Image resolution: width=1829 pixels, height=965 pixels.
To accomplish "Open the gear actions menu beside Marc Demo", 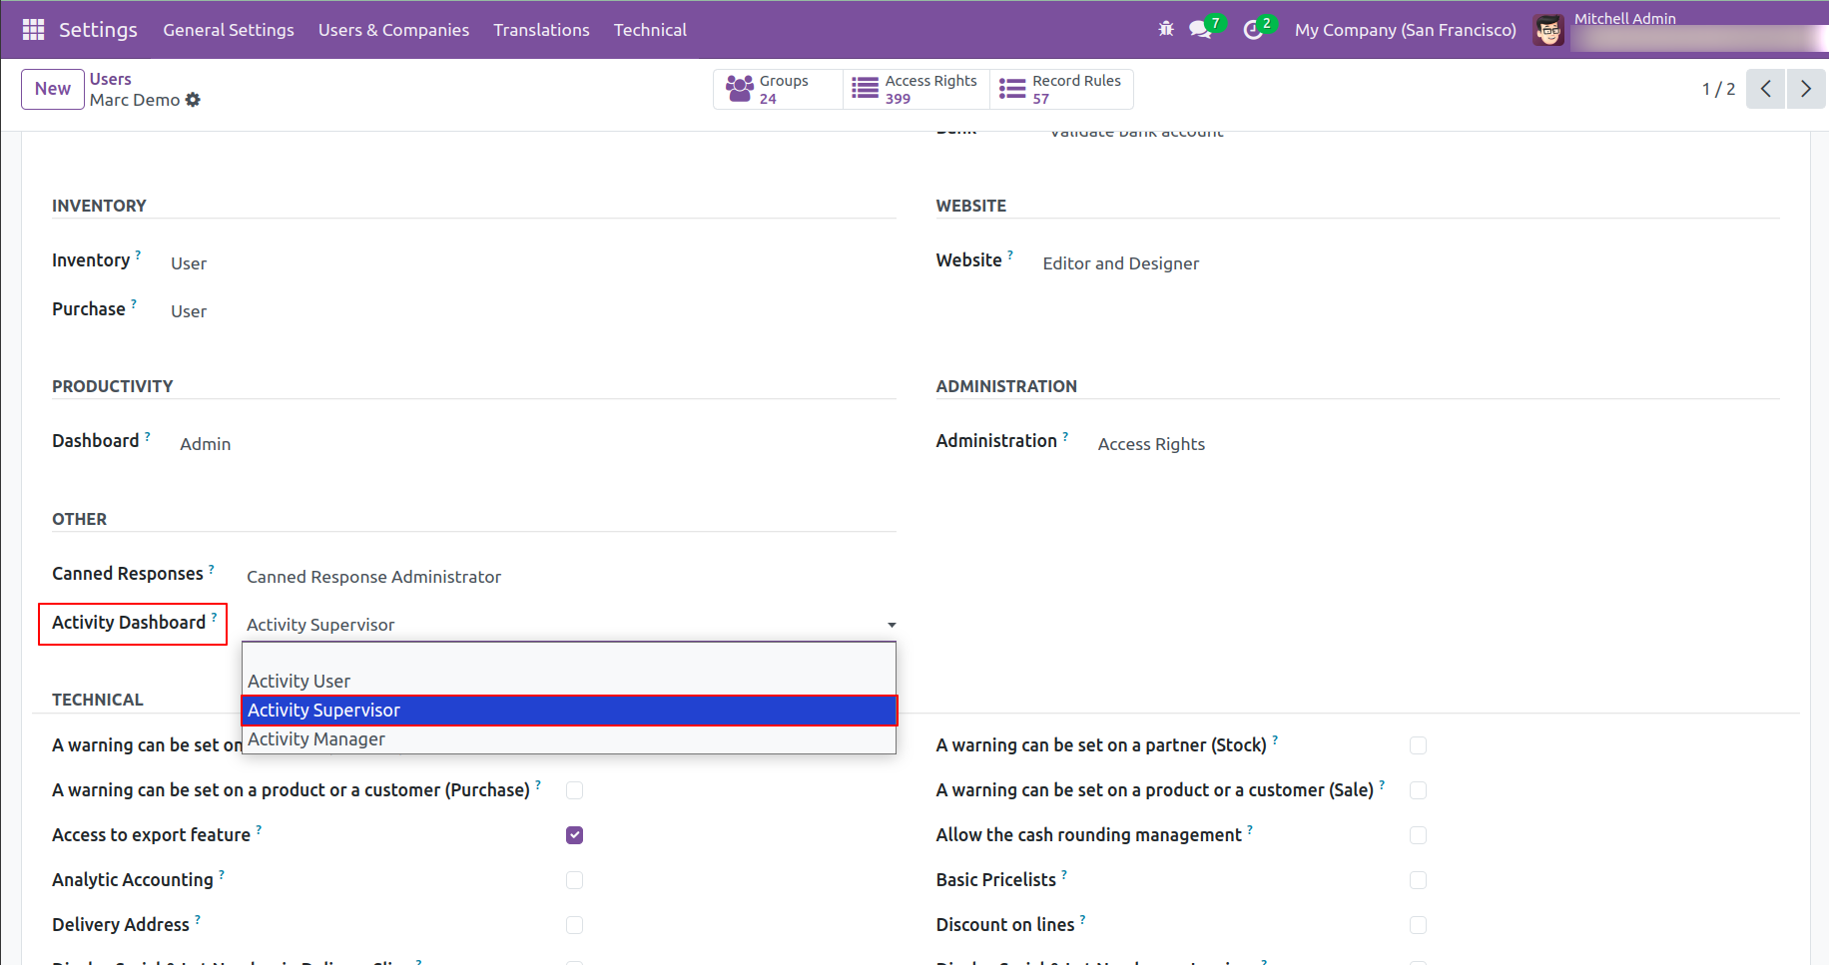I will 193,100.
